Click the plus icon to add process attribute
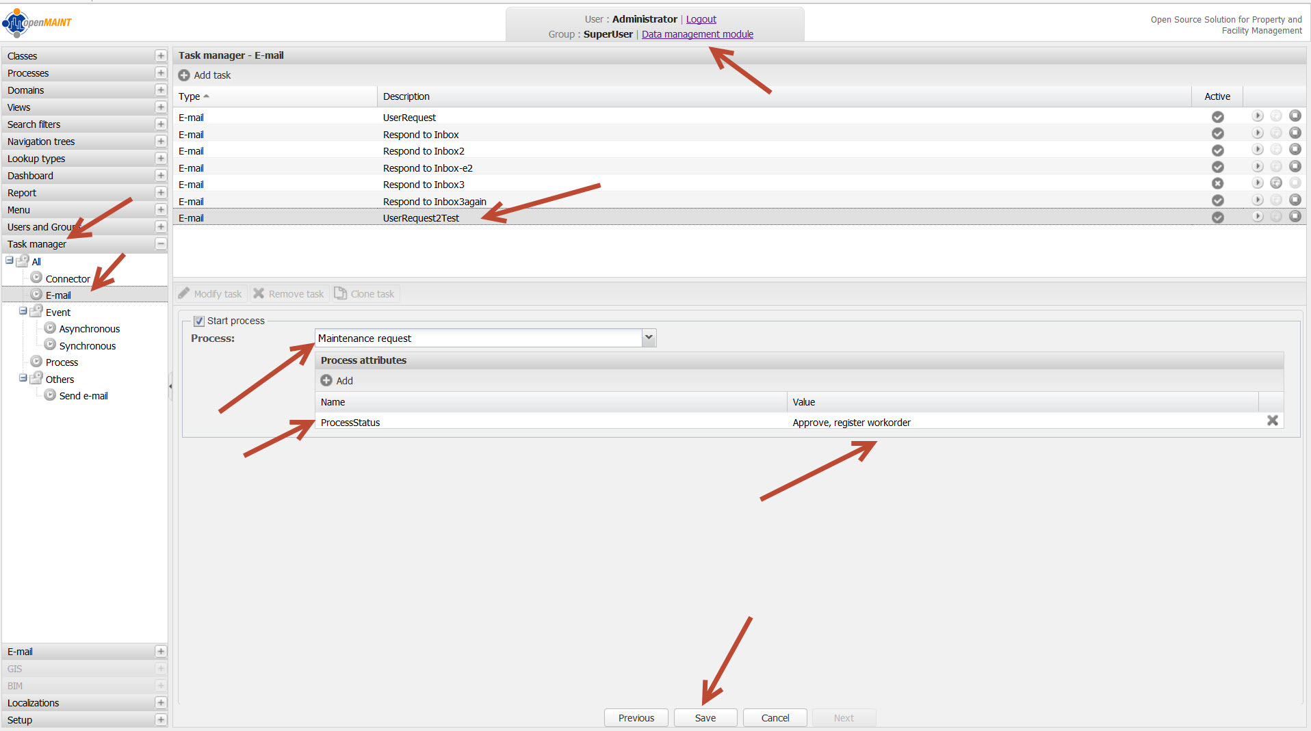This screenshot has height=731, width=1311. [326, 381]
